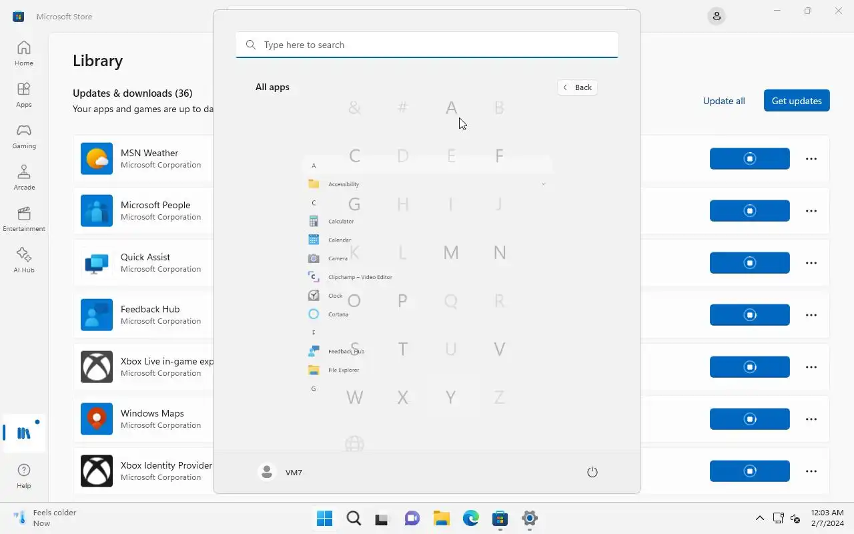Click the Microsoft People app icon
This screenshot has height=534, width=854.
click(97, 211)
